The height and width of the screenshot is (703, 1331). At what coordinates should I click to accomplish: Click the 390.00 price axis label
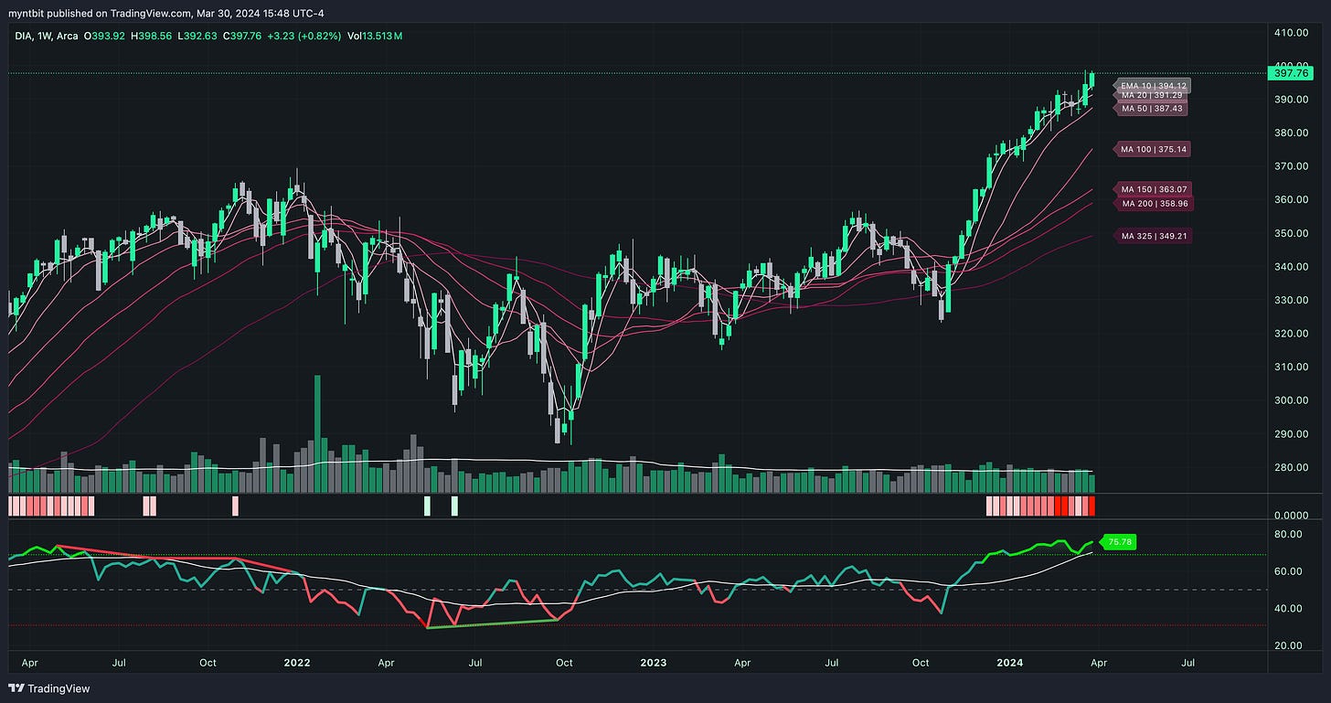(x=1292, y=99)
